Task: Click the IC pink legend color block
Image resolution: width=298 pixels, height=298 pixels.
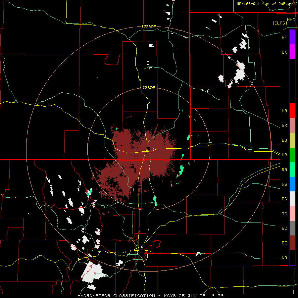Action: tap(292, 214)
